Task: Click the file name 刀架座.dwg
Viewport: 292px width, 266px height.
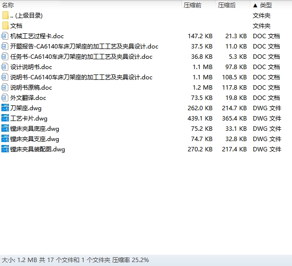Action: (26, 108)
